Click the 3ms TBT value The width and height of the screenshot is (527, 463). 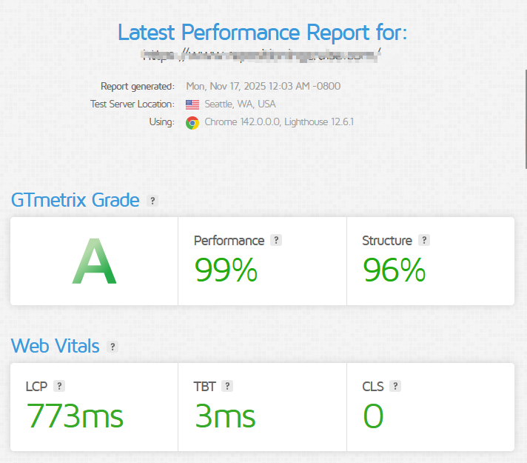(224, 416)
